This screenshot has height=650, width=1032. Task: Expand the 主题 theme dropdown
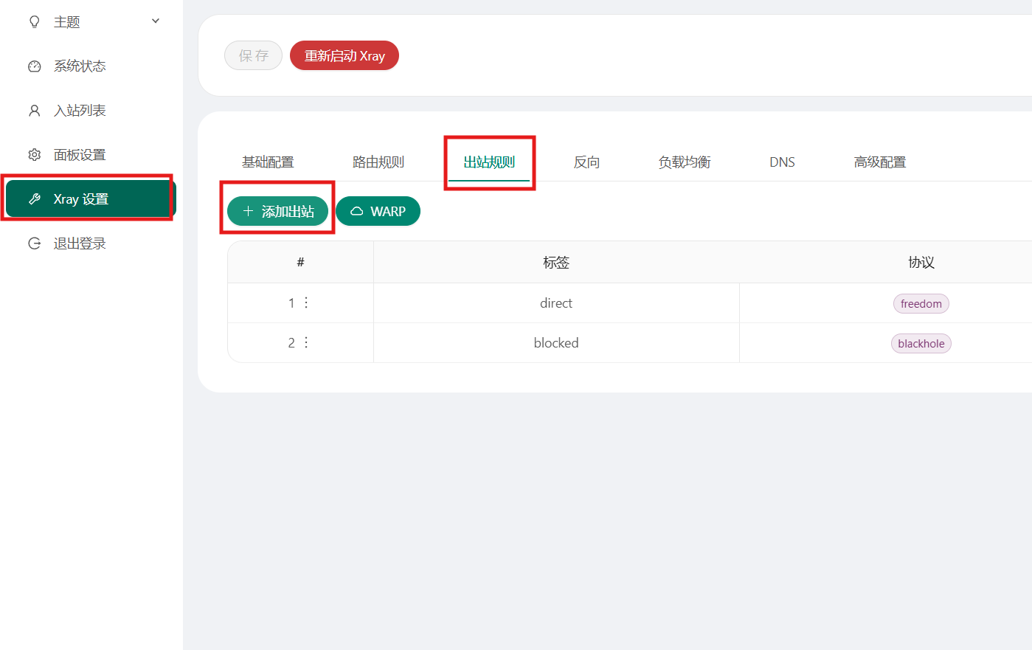coord(155,21)
